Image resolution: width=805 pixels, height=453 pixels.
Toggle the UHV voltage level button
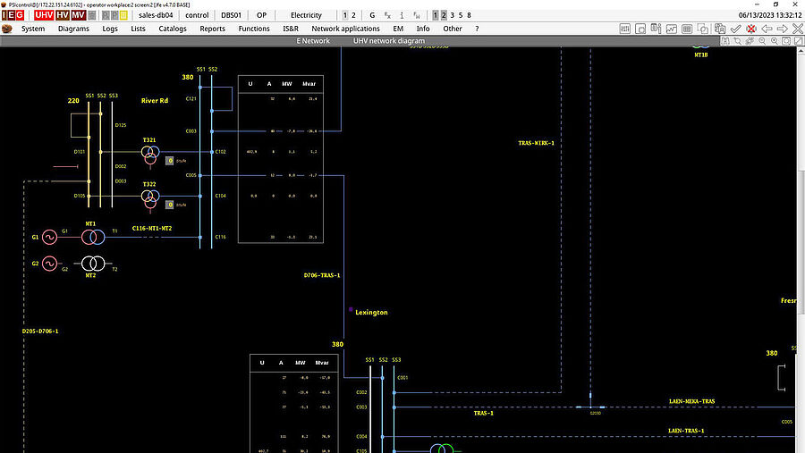click(44, 15)
